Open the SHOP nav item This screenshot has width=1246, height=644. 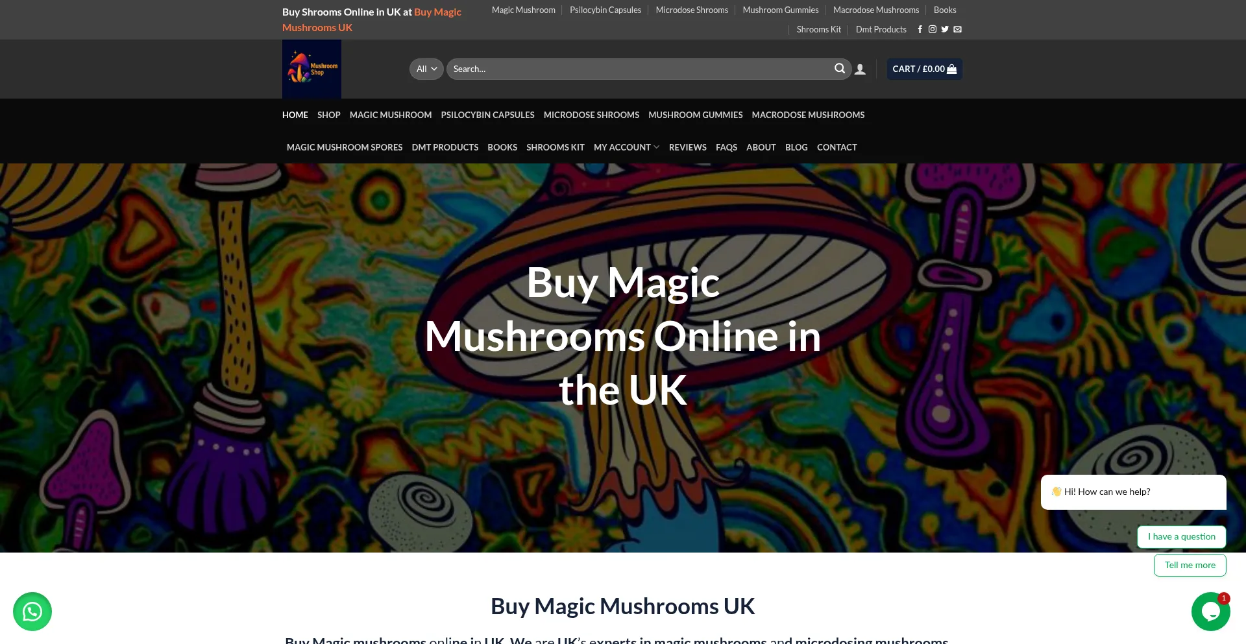tap(329, 115)
